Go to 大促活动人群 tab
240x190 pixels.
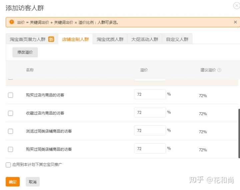pyautogui.click(x=145, y=39)
